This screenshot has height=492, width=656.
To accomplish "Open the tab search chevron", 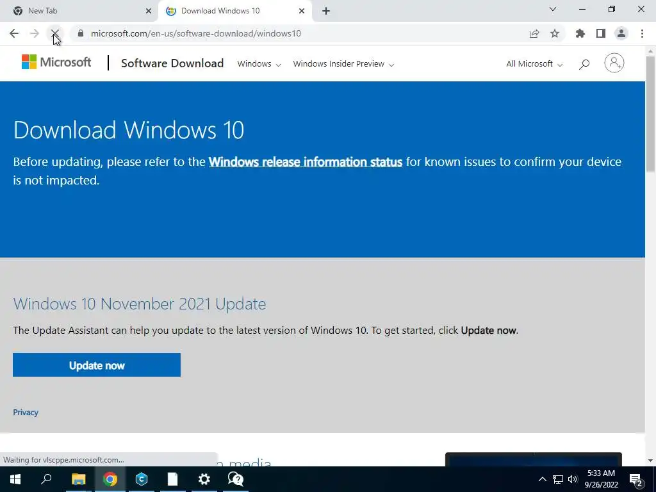I will coord(553,9).
